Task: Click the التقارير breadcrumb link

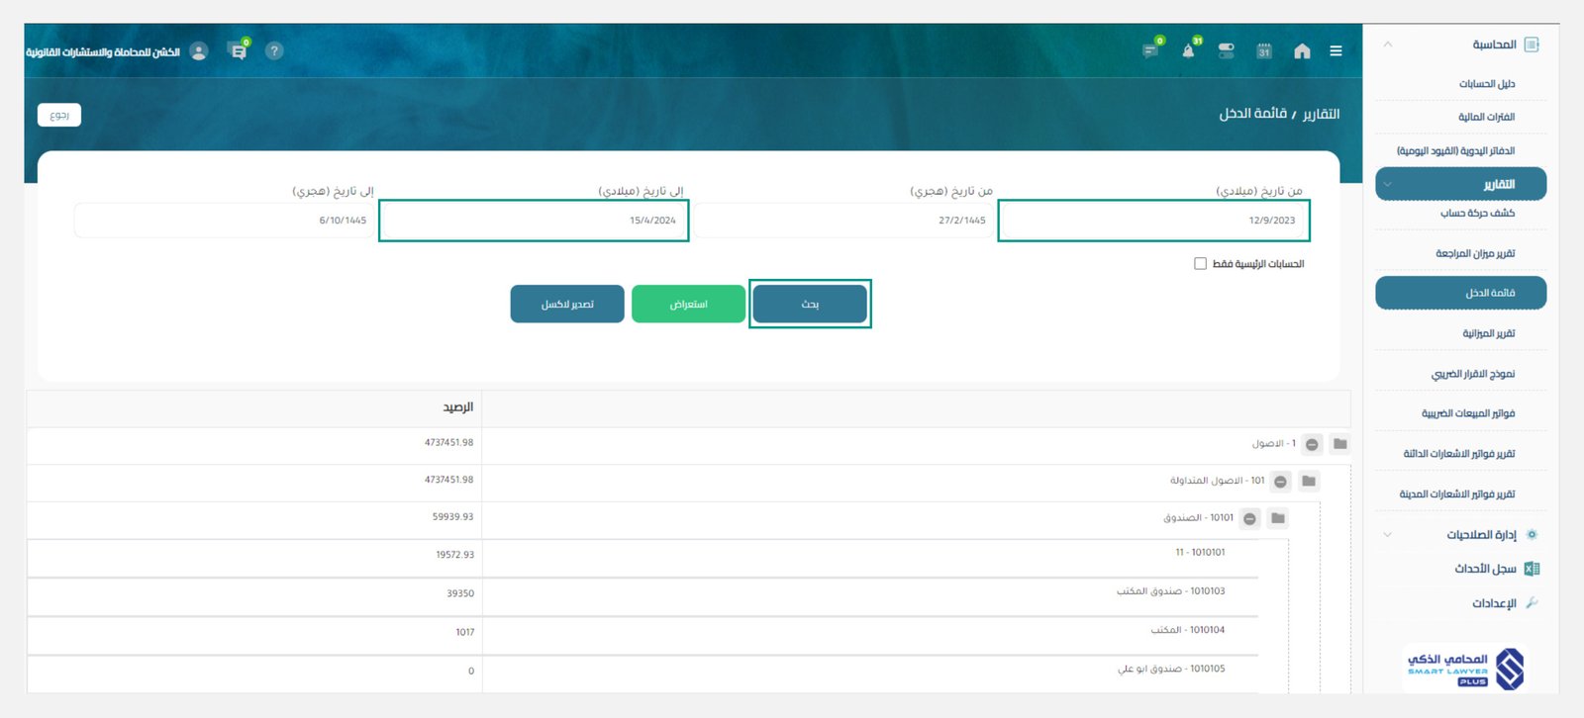Action: pos(1321,114)
